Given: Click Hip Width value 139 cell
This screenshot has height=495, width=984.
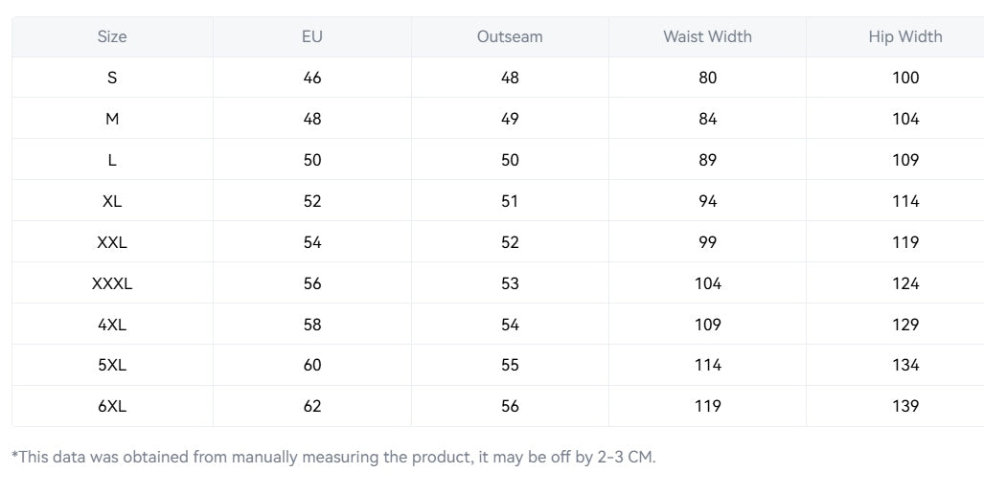Looking at the screenshot, I should click(x=904, y=406).
